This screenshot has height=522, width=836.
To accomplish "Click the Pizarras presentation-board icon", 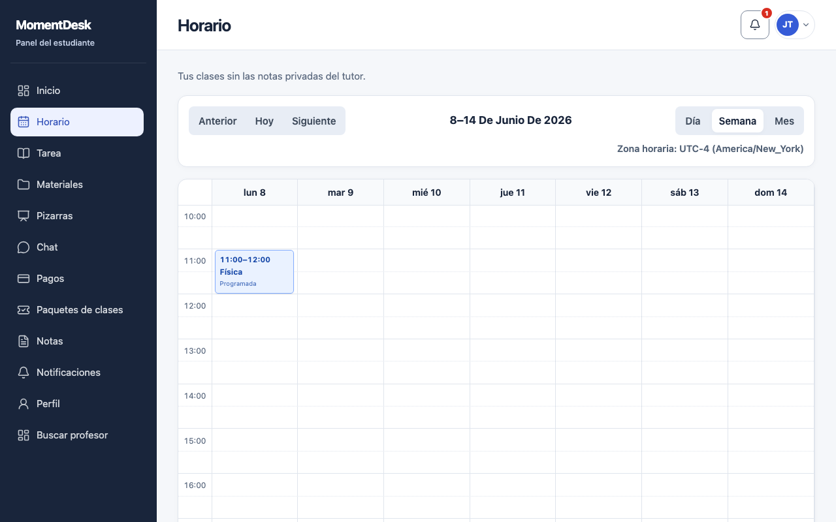I will coord(24,216).
